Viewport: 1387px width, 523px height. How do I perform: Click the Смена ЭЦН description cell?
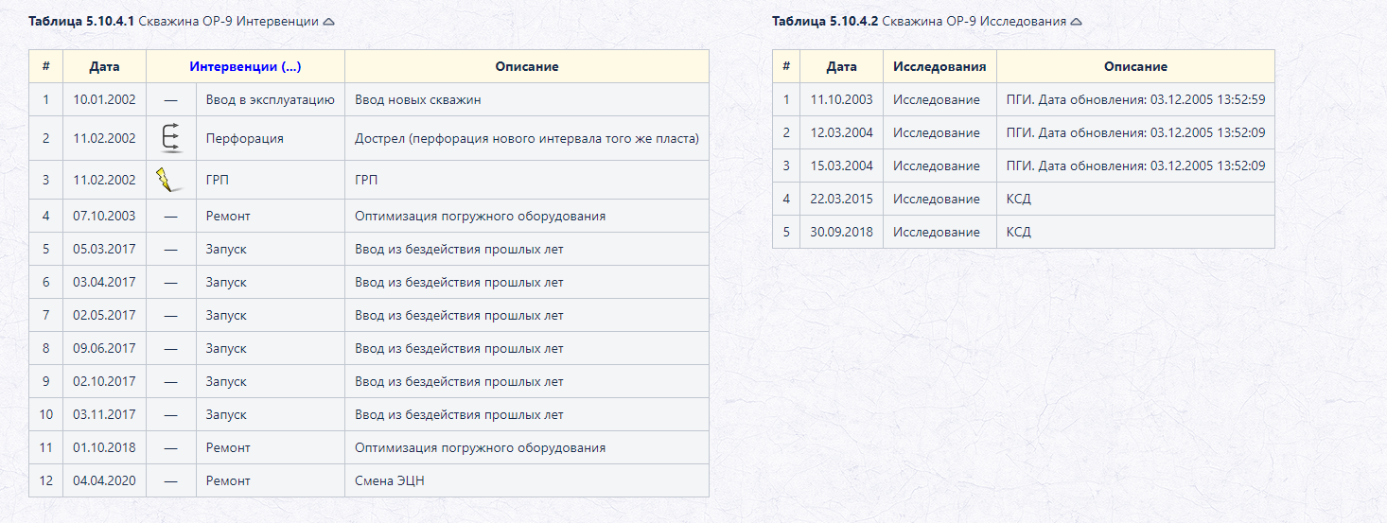[x=527, y=480]
